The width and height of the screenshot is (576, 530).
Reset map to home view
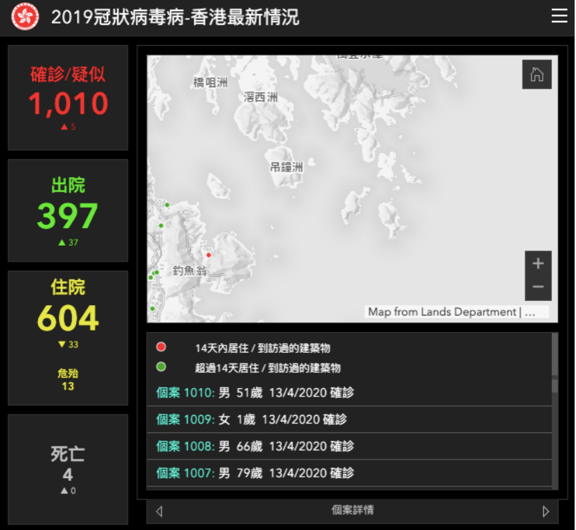[x=537, y=75]
